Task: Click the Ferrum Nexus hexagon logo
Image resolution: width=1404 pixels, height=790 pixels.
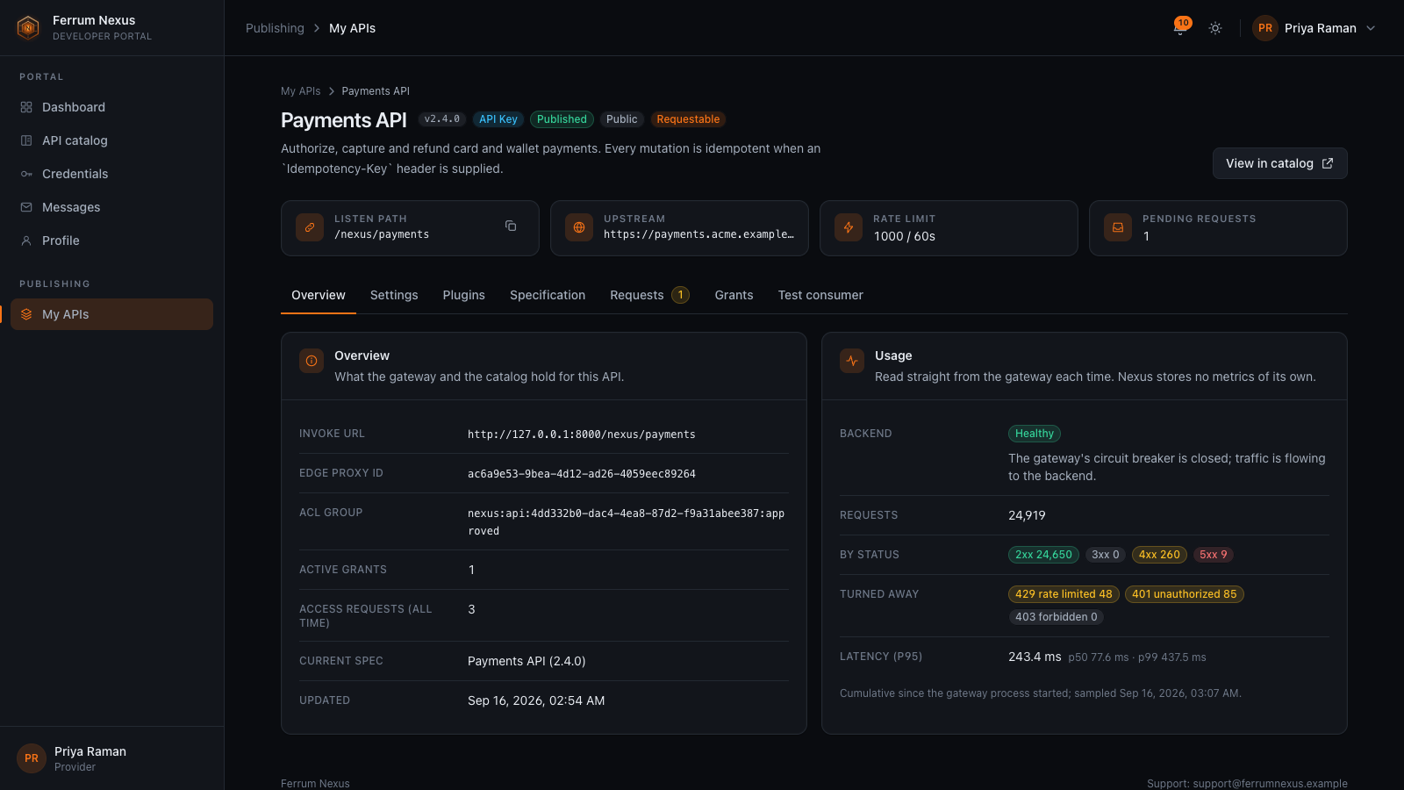Action: pyautogui.click(x=28, y=28)
